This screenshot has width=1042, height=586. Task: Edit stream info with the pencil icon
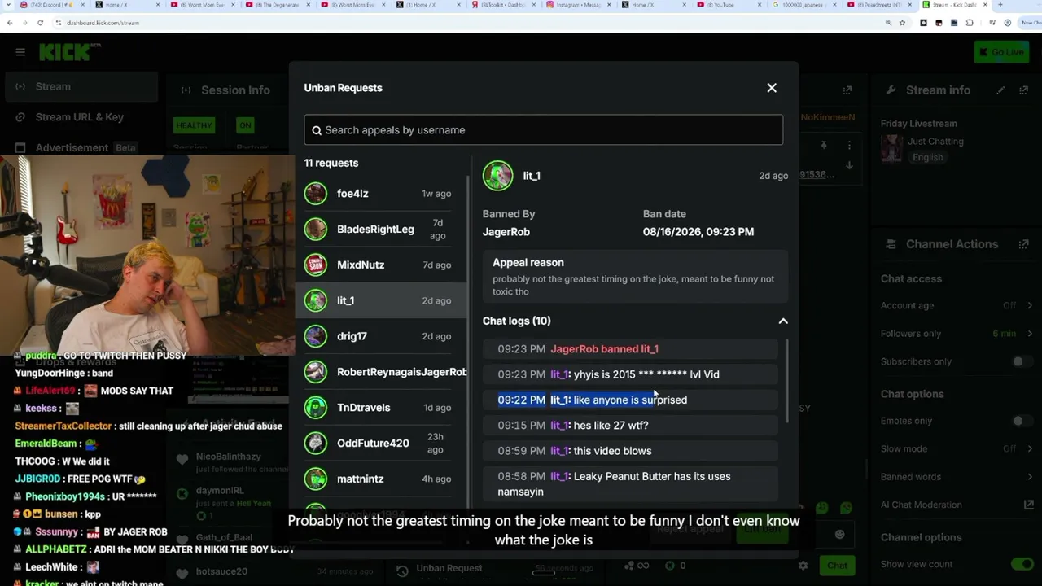click(x=1000, y=90)
